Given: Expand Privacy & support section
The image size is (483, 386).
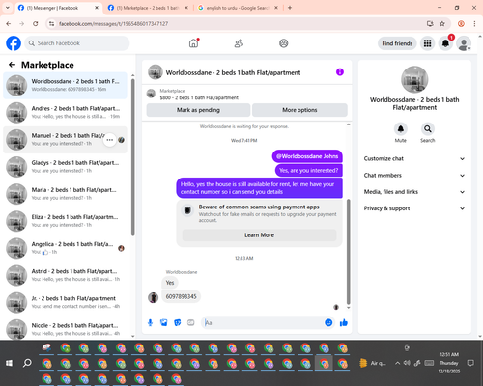Looking at the screenshot, I should (414, 208).
